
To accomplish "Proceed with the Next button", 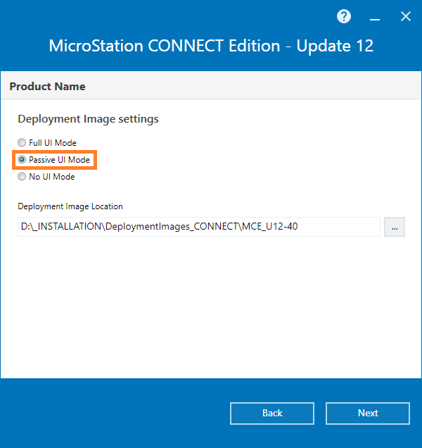I will coord(368,413).
